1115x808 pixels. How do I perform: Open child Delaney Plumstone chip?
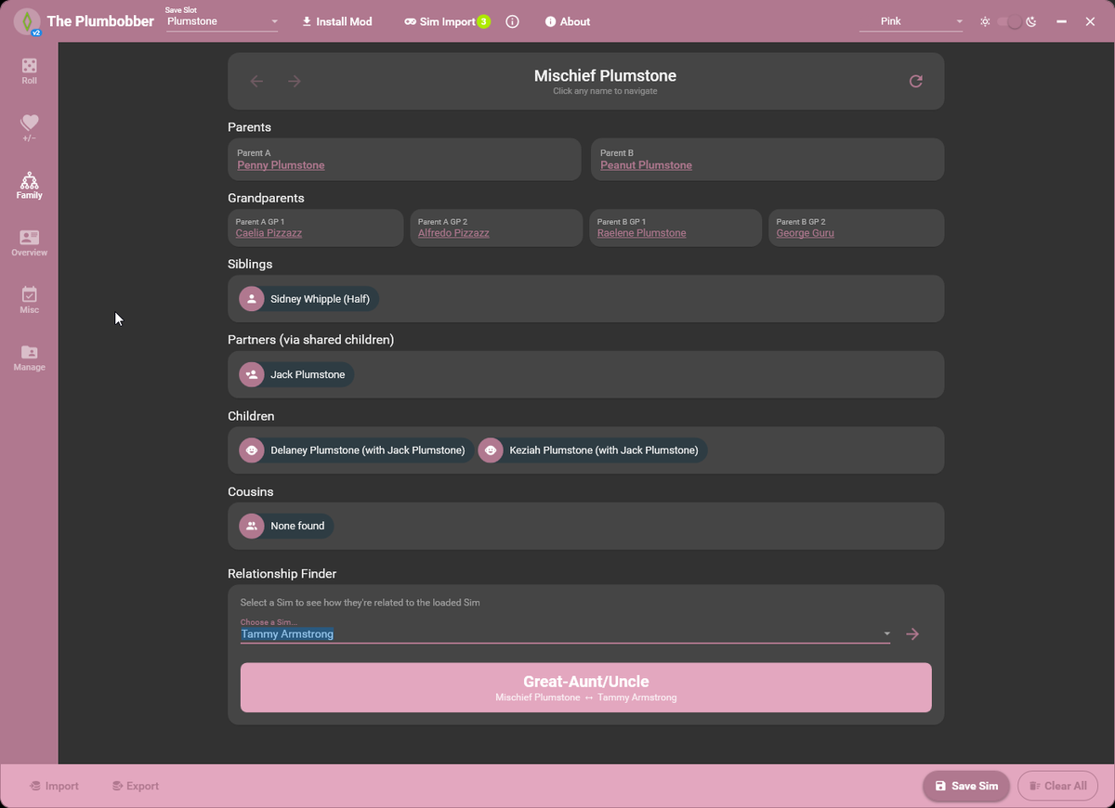[x=356, y=450]
